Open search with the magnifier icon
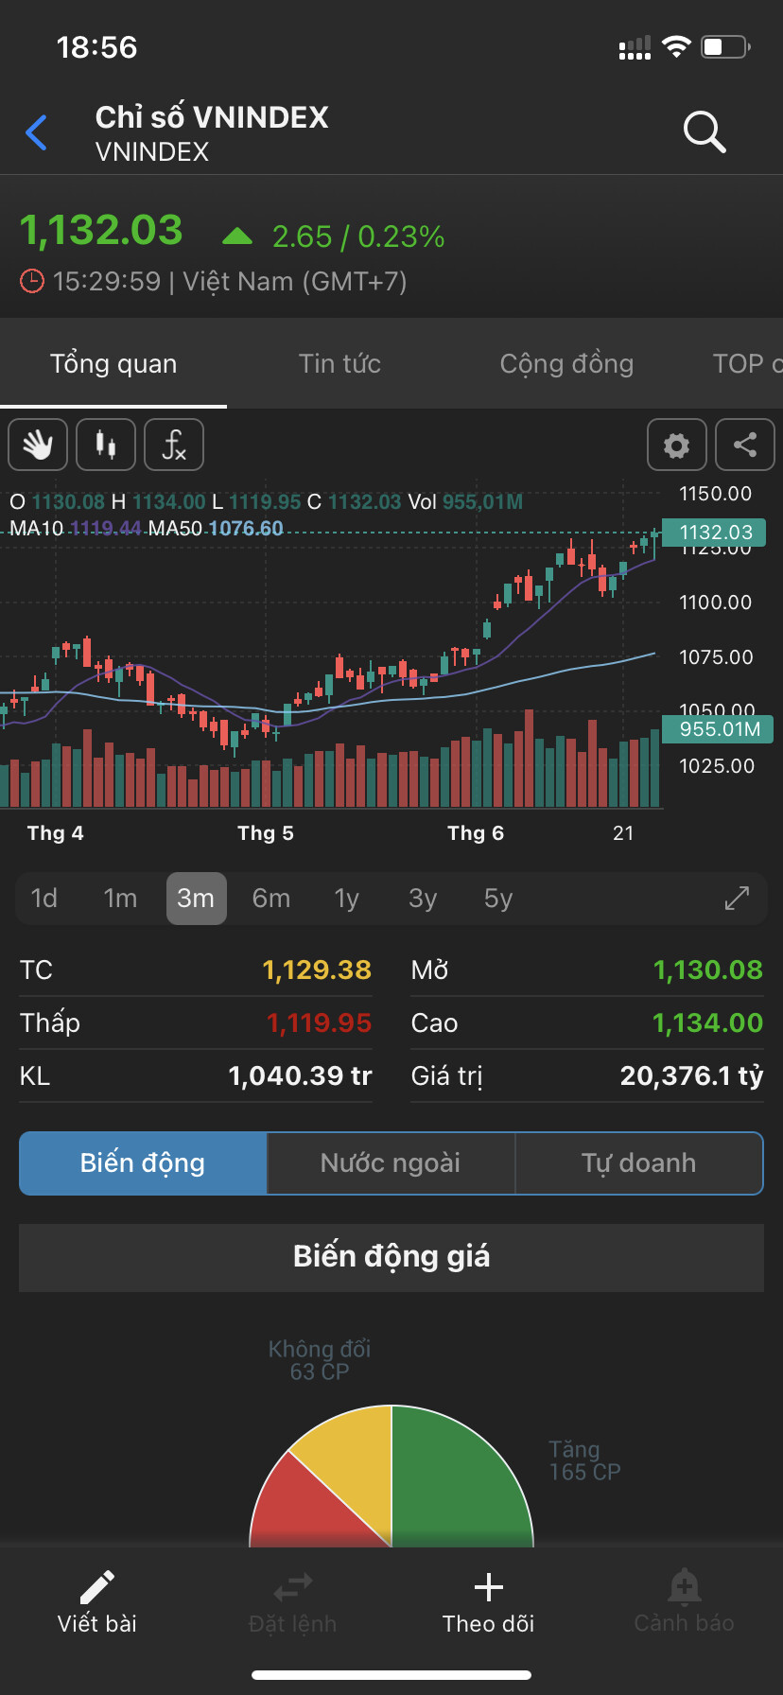This screenshot has width=783, height=1695. click(705, 131)
